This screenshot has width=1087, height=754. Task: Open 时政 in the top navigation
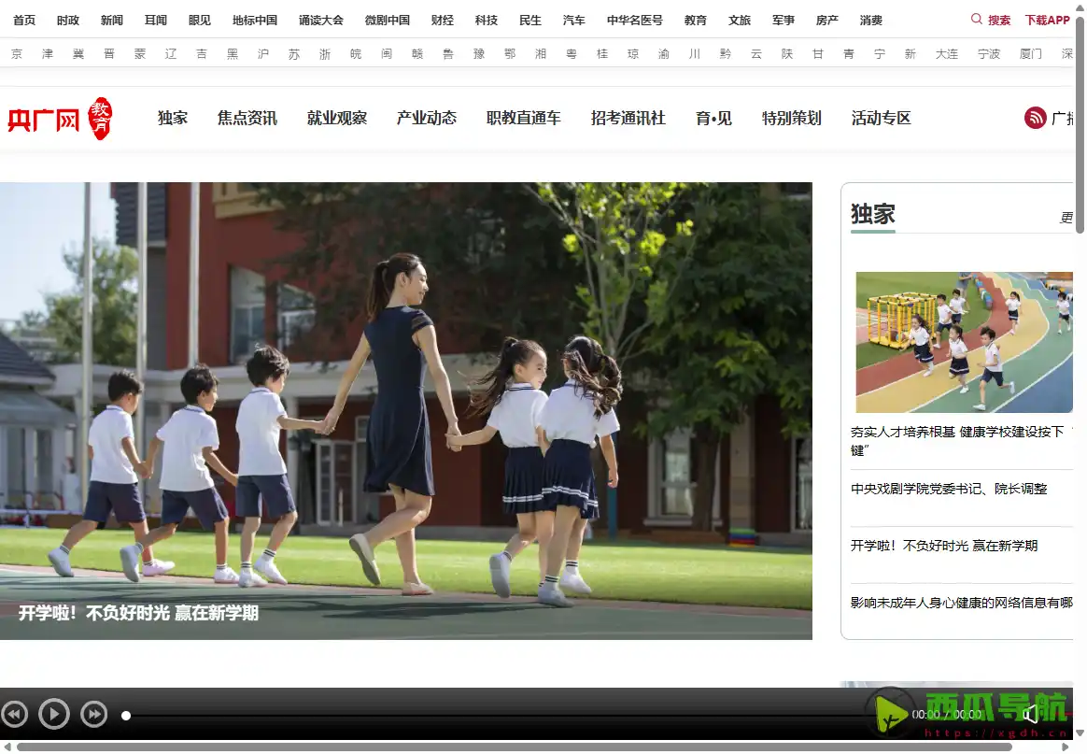(67, 19)
